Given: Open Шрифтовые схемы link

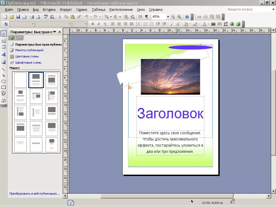Looking at the screenshot, I should coord(28,63).
